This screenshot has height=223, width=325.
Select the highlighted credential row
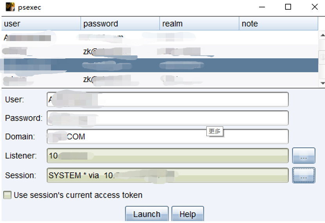point(160,65)
